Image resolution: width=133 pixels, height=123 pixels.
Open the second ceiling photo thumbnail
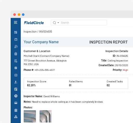click(x=46, y=116)
